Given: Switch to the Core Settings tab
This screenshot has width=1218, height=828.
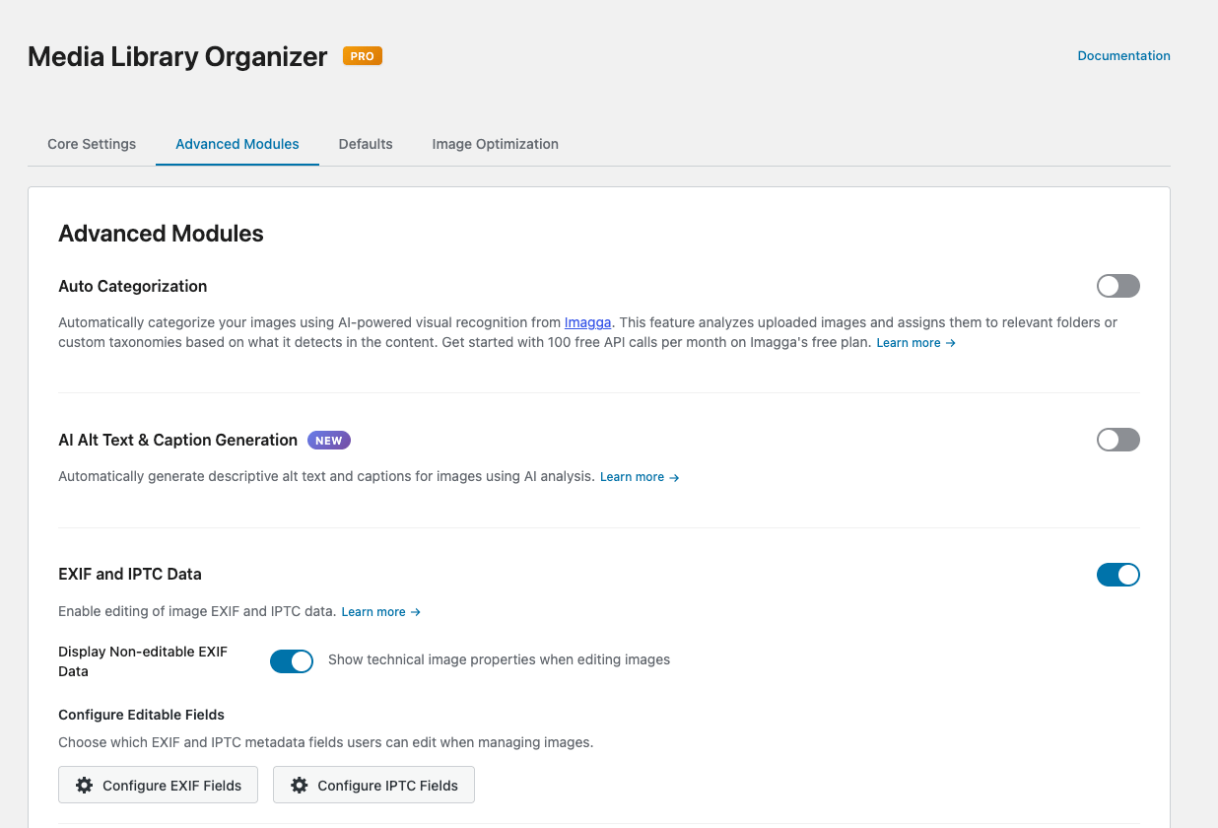Looking at the screenshot, I should pos(92,144).
